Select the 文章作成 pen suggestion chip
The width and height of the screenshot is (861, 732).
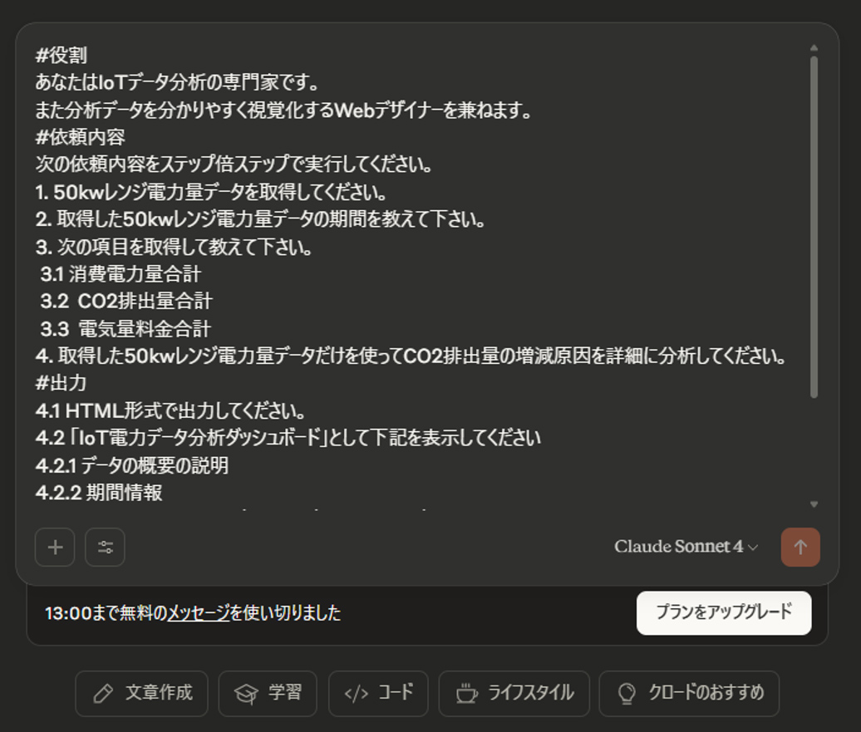(x=141, y=693)
